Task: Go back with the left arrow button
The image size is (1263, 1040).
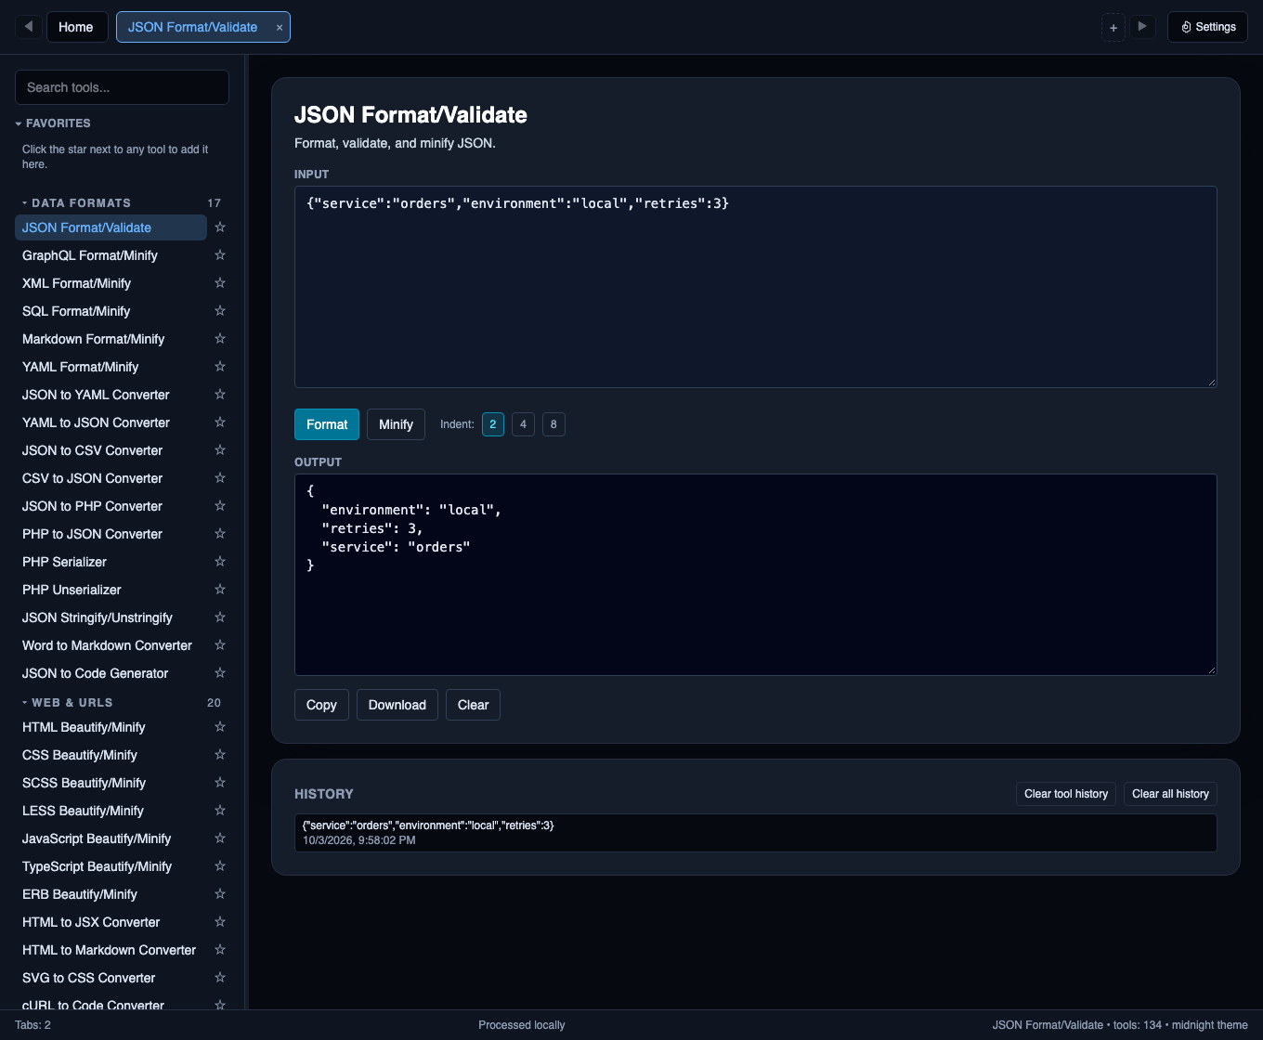Action: (x=29, y=27)
